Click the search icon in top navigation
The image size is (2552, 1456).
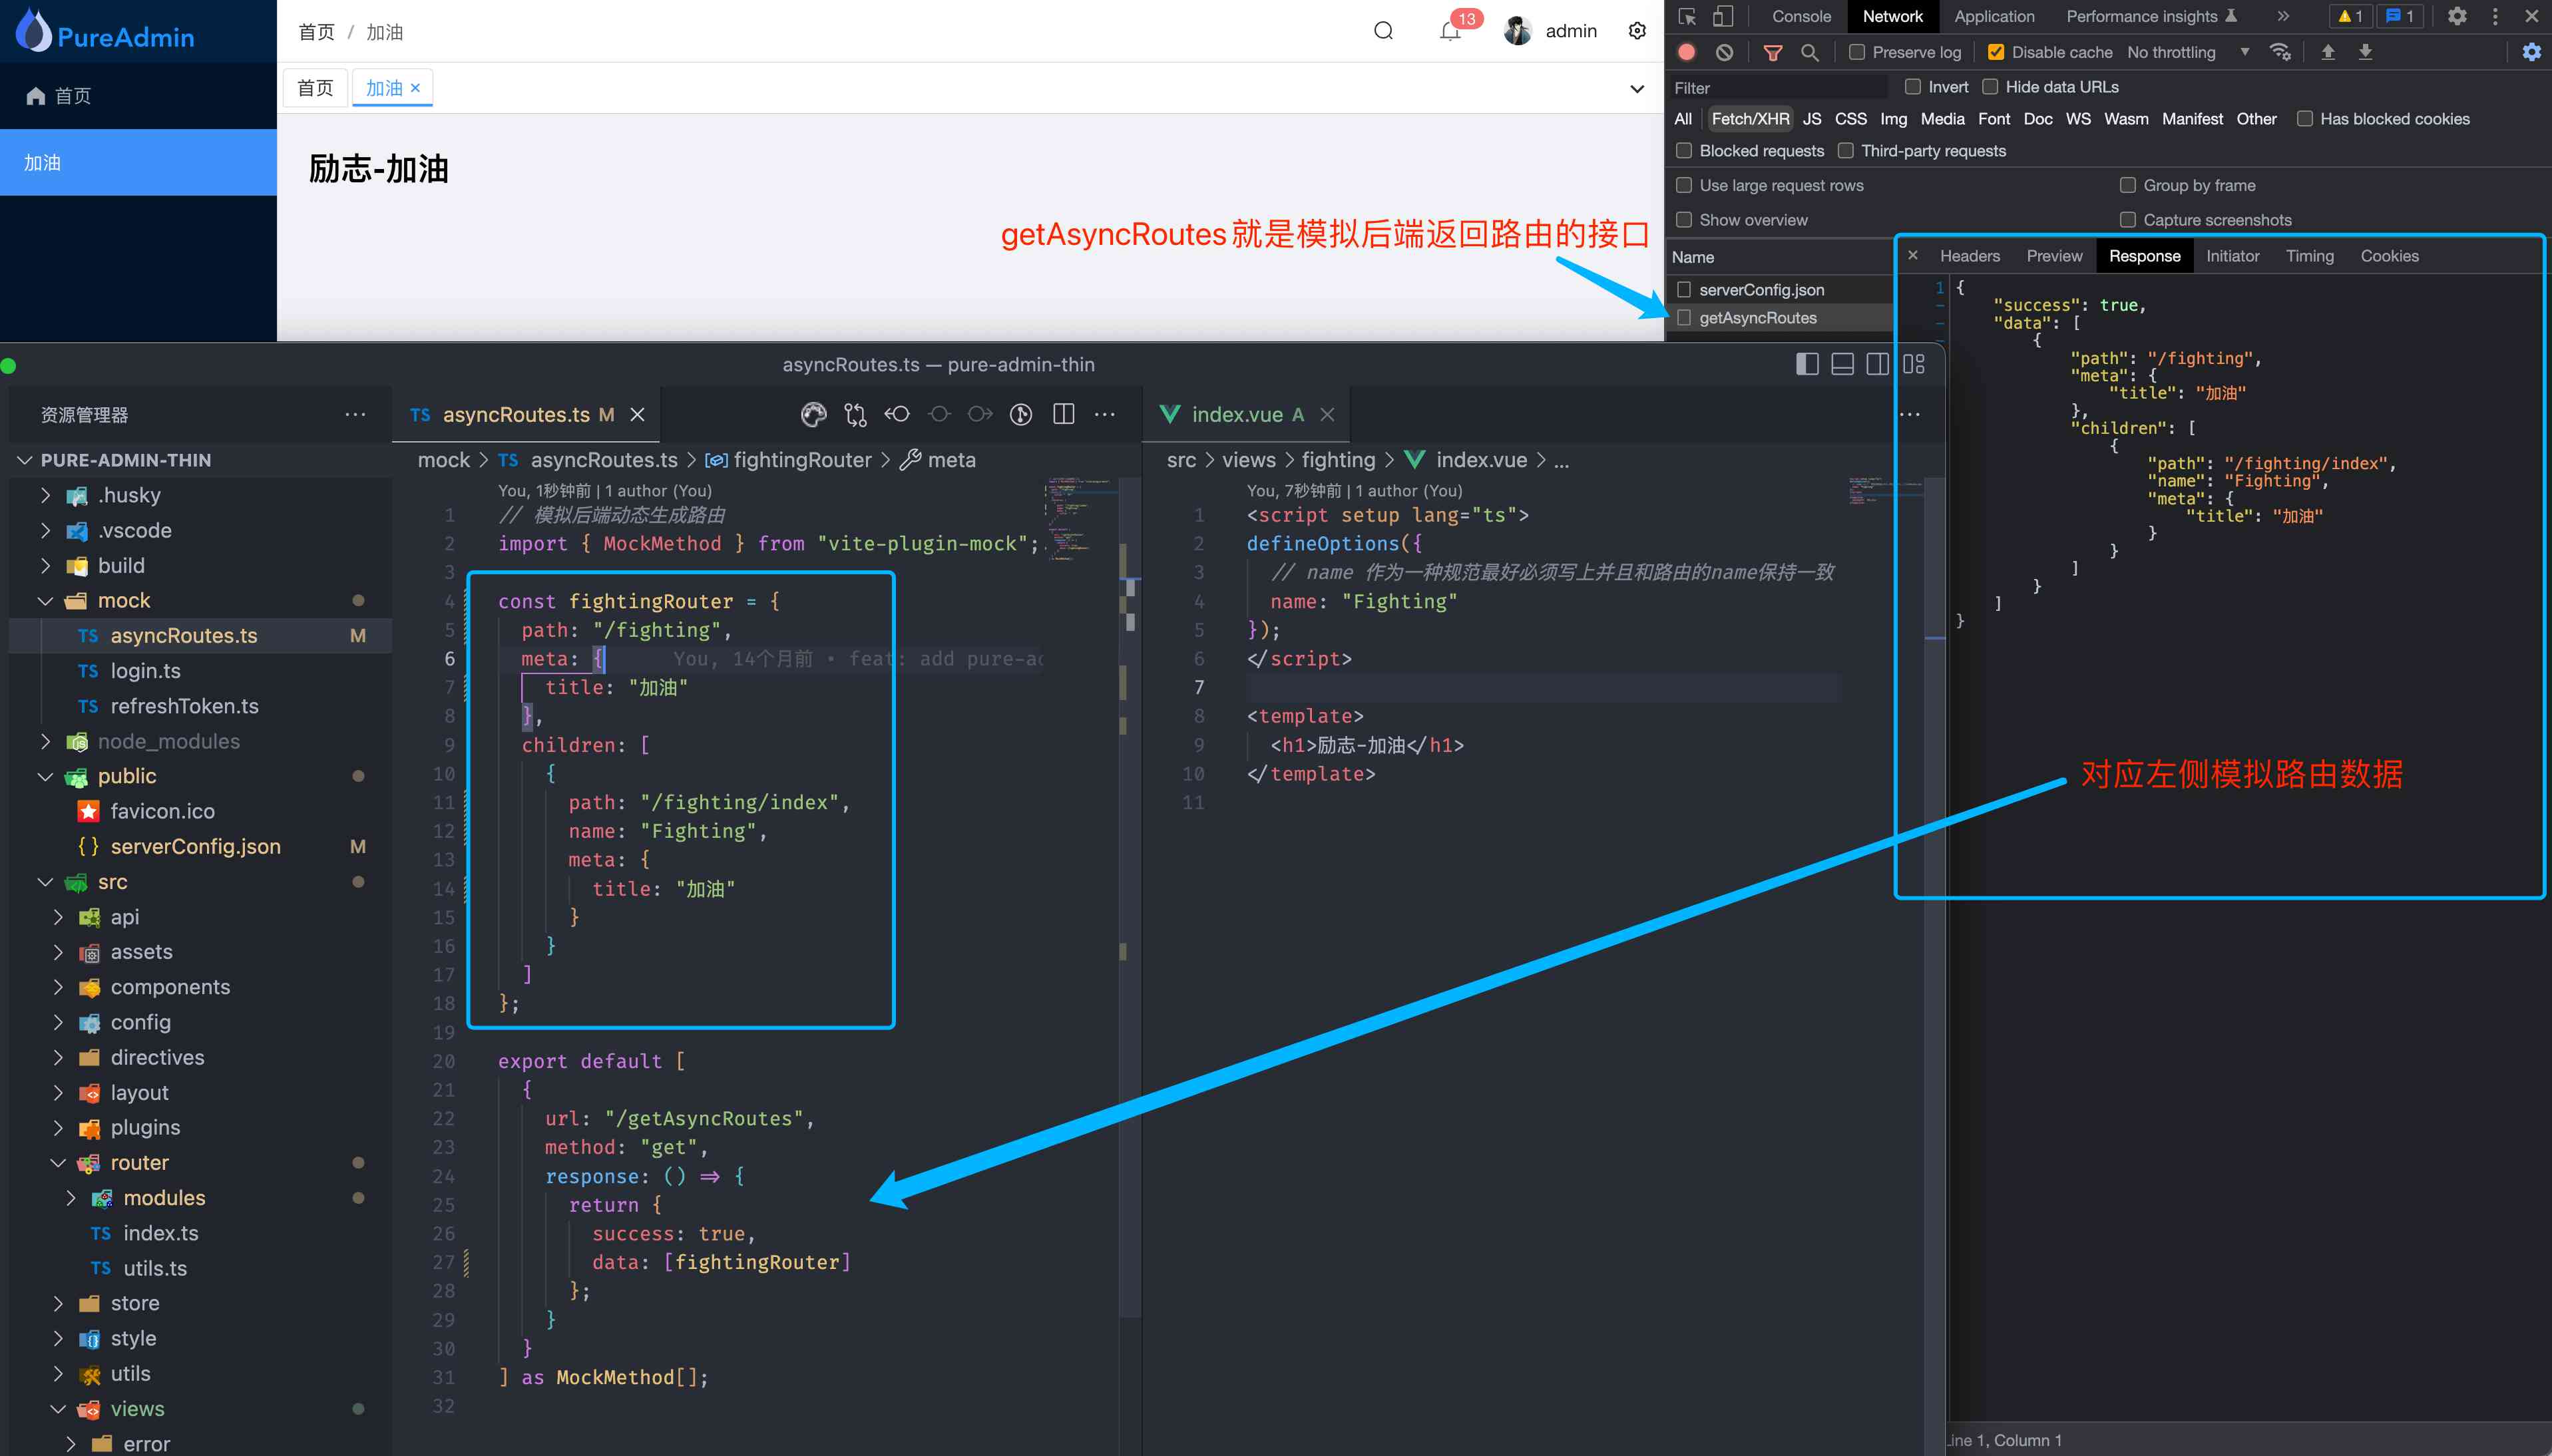(x=1383, y=30)
